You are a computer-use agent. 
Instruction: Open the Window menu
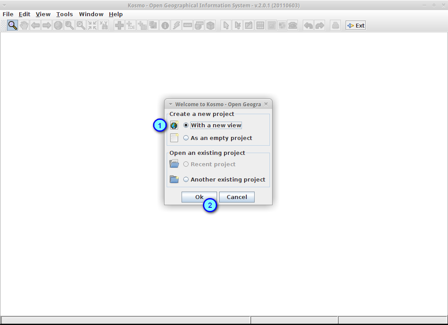click(91, 14)
